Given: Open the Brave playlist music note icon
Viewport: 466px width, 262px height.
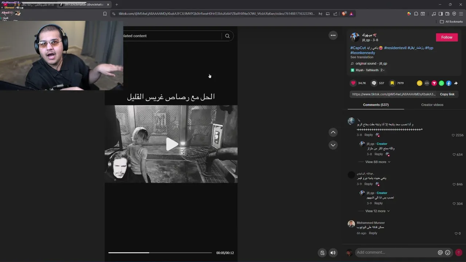Looking at the screenshot, I should (x=434, y=14).
